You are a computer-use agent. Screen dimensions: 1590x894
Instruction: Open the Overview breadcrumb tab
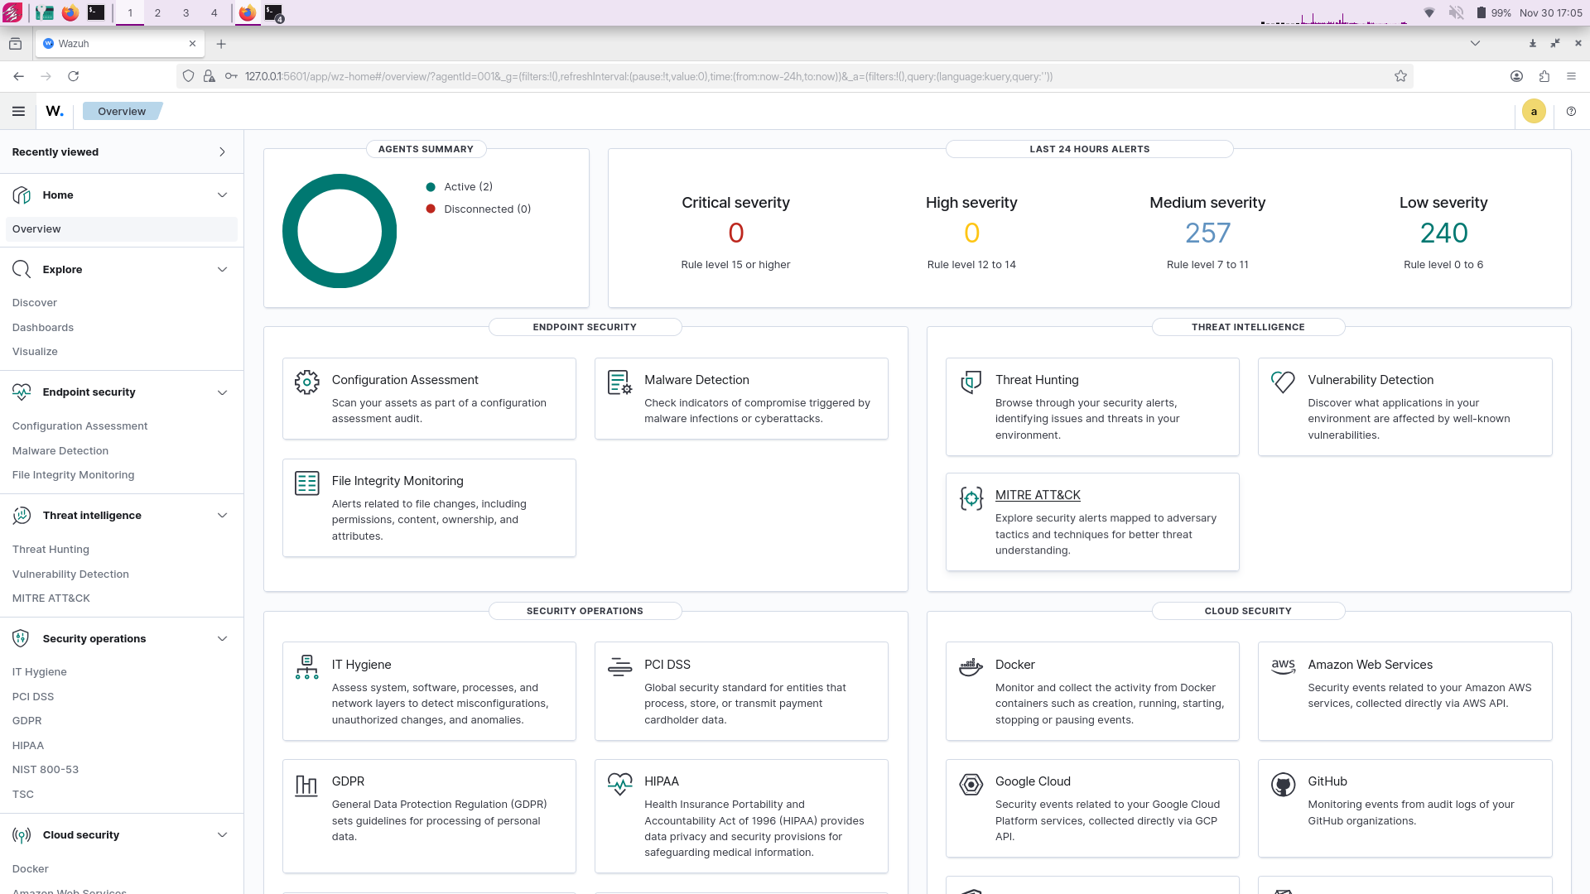point(122,111)
